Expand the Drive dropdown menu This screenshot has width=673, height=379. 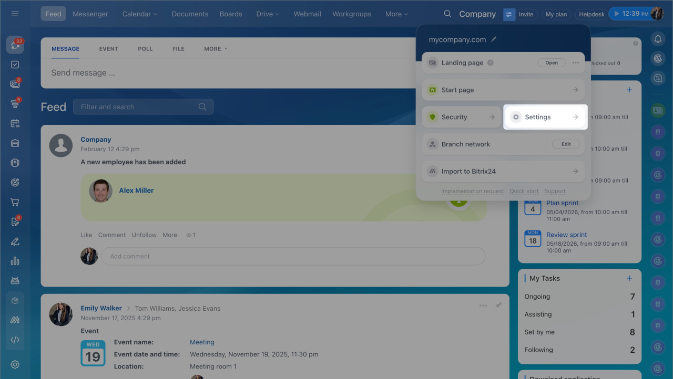268,14
